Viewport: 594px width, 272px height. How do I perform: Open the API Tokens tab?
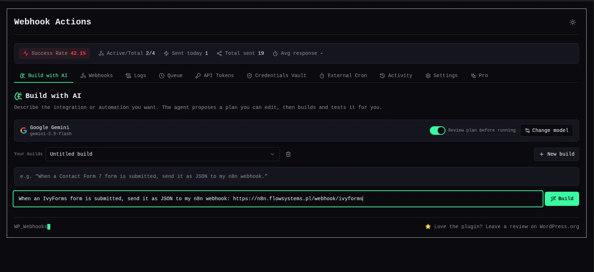tap(215, 76)
